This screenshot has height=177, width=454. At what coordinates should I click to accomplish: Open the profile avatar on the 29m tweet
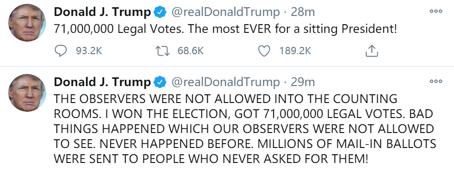(27, 93)
